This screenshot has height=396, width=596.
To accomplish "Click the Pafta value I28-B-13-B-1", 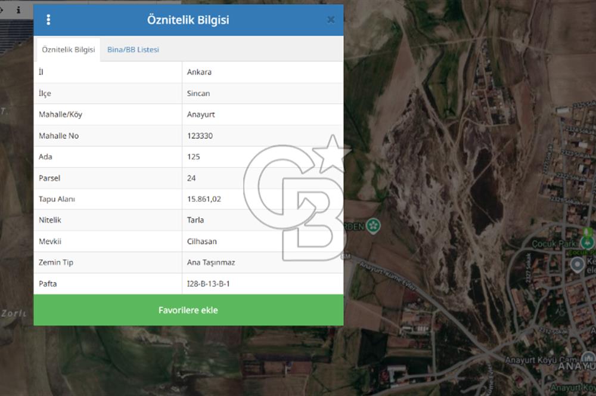I will 208,284.
